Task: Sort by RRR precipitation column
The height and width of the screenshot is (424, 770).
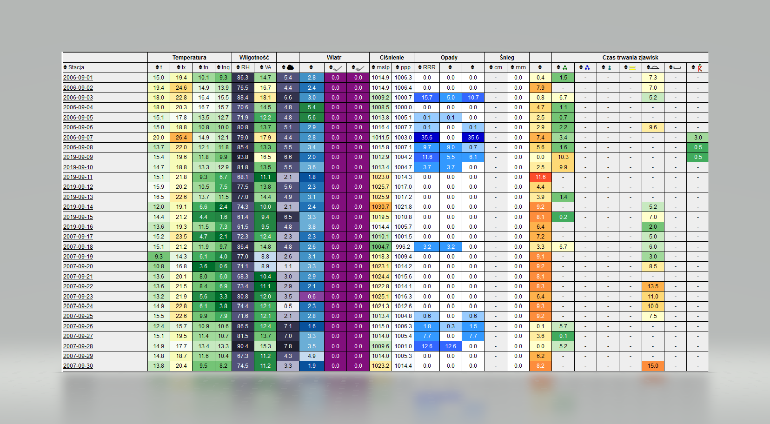Action: [x=426, y=67]
